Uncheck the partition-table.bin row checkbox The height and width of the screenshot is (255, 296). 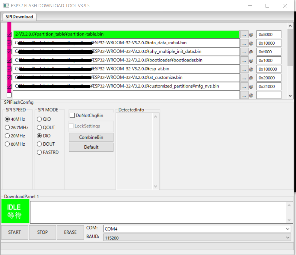pyautogui.click(x=9, y=34)
